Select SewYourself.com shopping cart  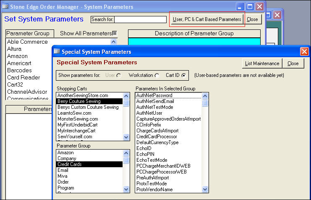(90, 137)
